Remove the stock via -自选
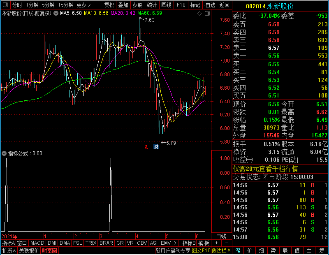The width and height of the screenshot is (329, 255). [x=209, y=5]
